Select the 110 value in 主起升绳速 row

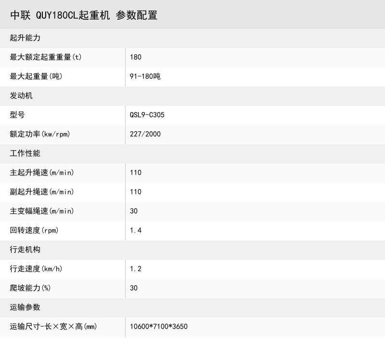click(136, 173)
